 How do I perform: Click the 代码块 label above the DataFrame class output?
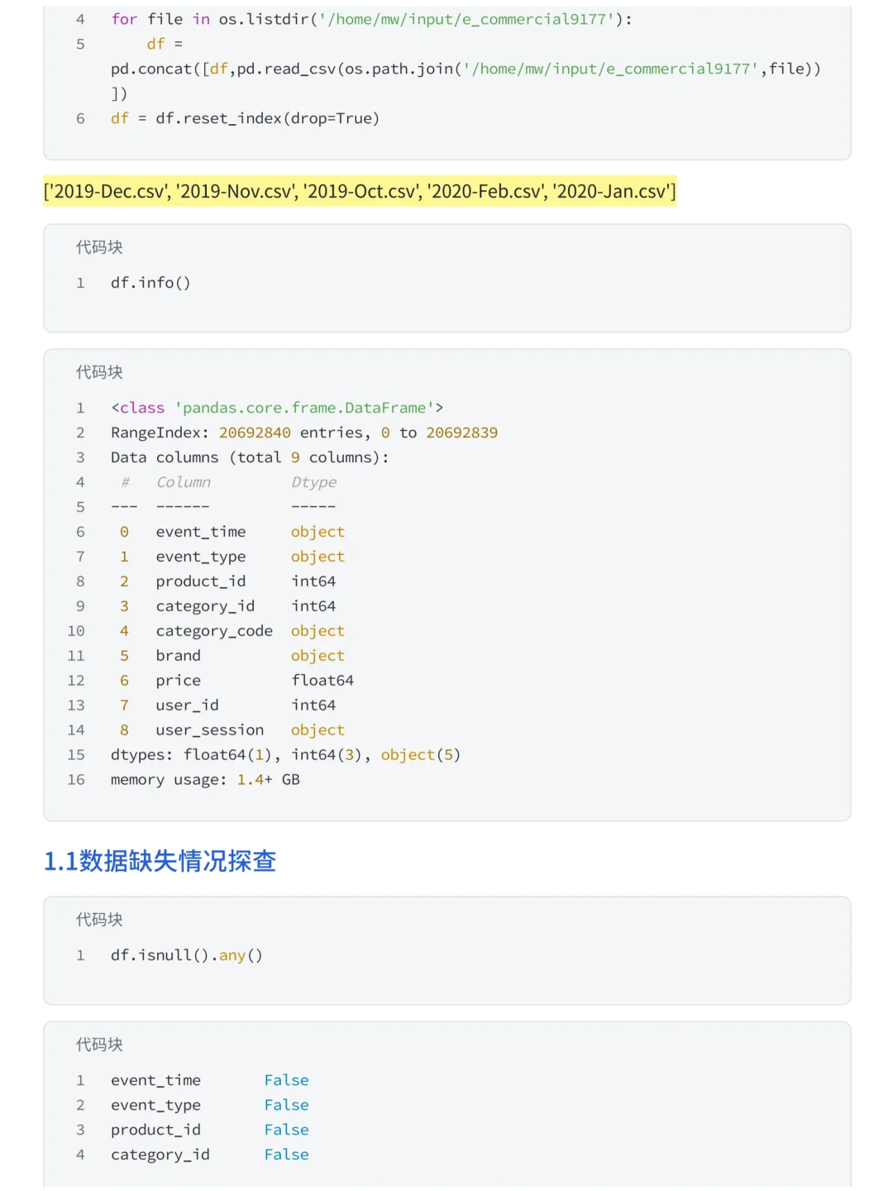pos(99,372)
